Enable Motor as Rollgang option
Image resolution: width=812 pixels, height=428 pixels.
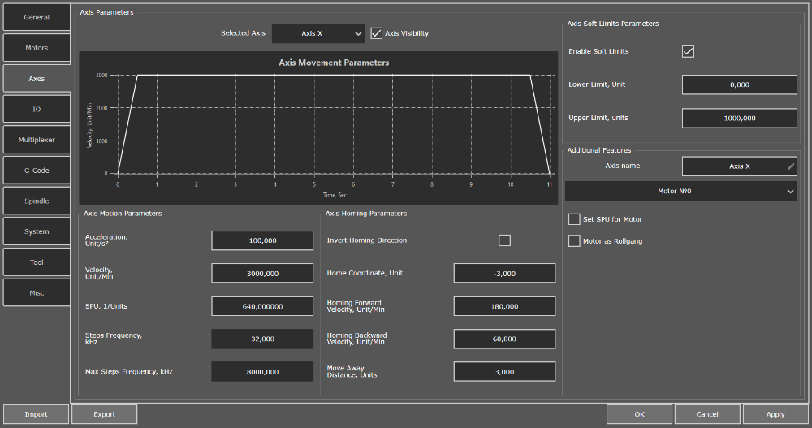574,241
